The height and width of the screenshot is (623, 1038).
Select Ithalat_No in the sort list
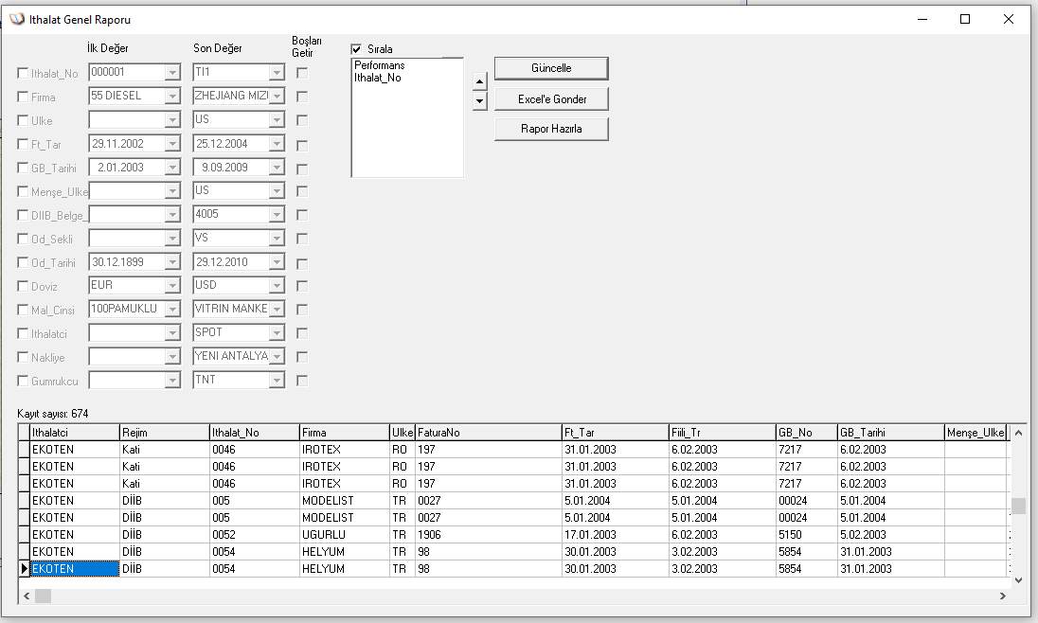[378, 78]
